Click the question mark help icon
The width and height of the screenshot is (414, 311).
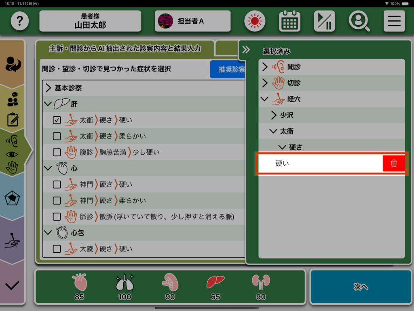point(20,21)
